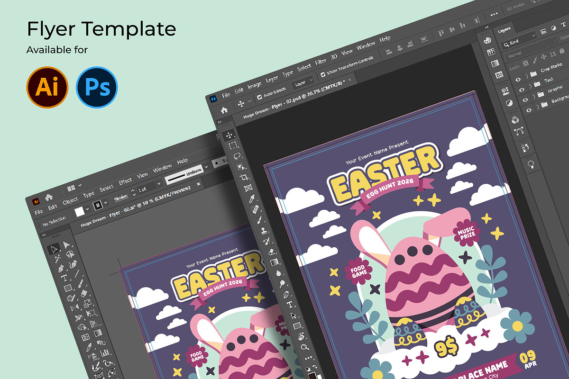Select the Photoshop Eyedropper tool
569x379 pixels.
[x=252, y=198]
